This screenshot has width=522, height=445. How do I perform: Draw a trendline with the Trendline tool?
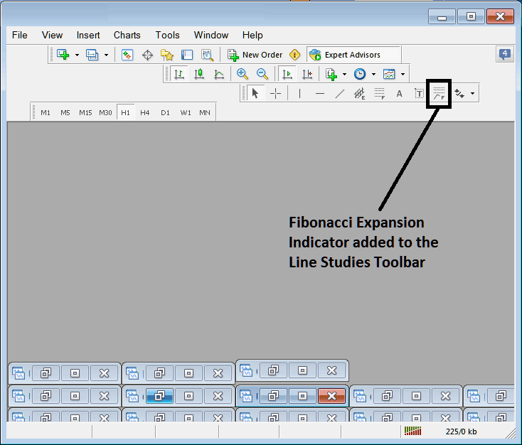click(x=340, y=93)
